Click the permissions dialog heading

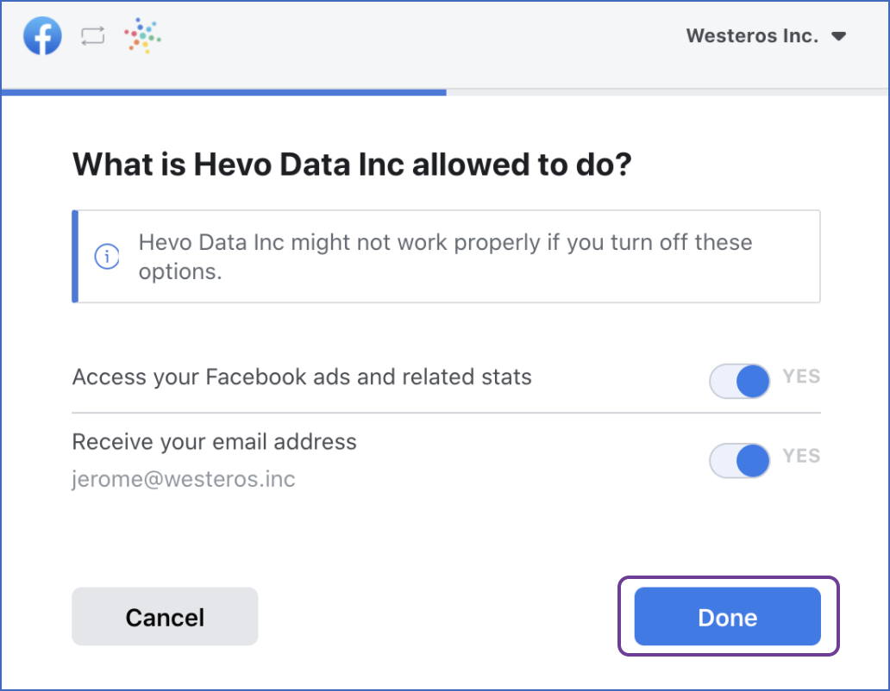coord(352,164)
